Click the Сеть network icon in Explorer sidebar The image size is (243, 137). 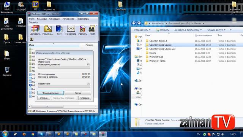[x=136, y=104]
